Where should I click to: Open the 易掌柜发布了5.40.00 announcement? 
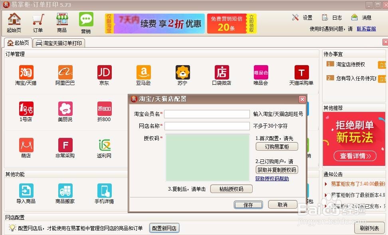click(358, 184)
